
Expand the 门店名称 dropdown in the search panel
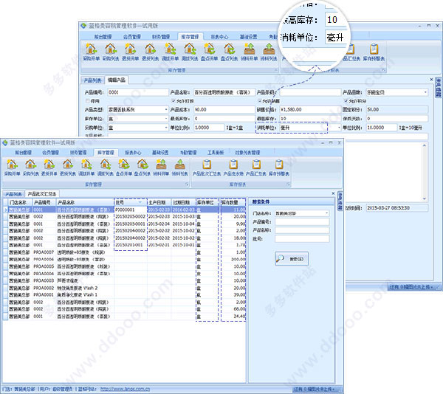pos(327,213)
